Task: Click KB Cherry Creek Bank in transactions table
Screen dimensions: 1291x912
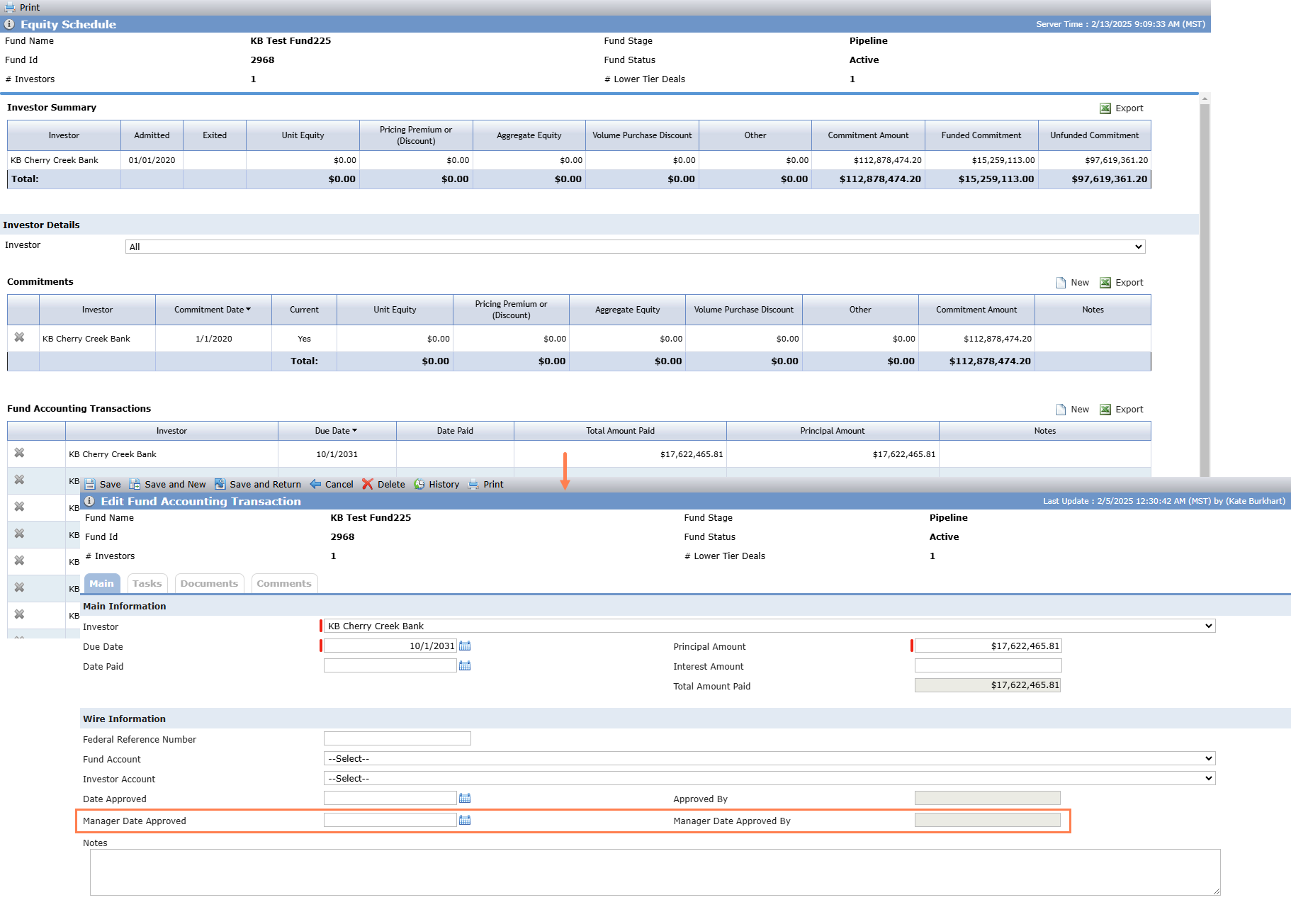Action: [x=113, y=454]
